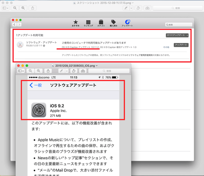Select the 271 MB size text
The image size is (204, 176).
click(55, 115)
